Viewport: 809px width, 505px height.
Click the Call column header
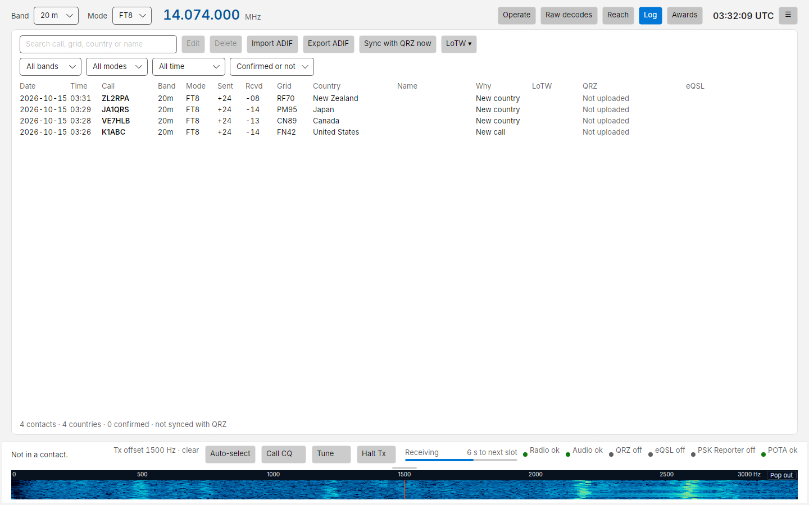click(x=108, y=86)
